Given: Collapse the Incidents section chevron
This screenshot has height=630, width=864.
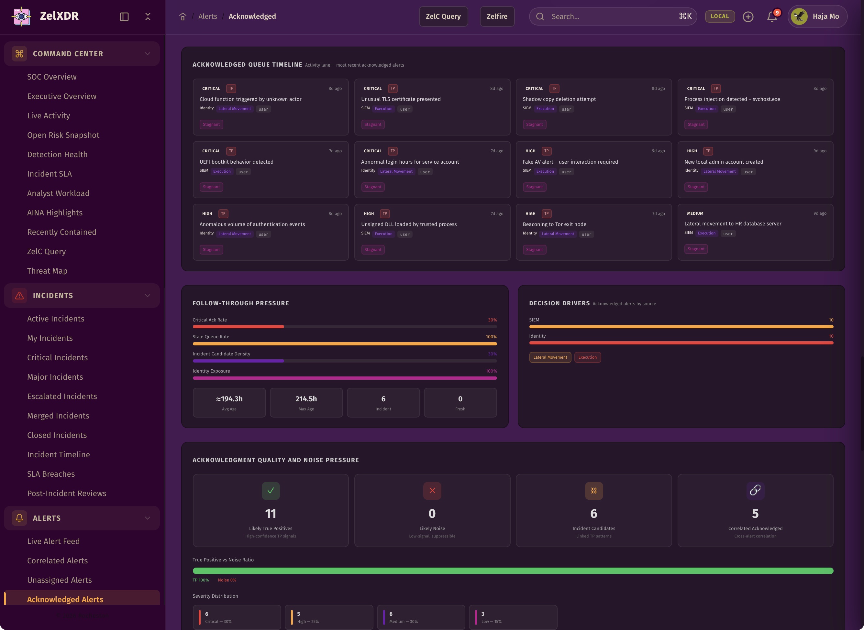Looking at the screenshot, I should point(147,296).
